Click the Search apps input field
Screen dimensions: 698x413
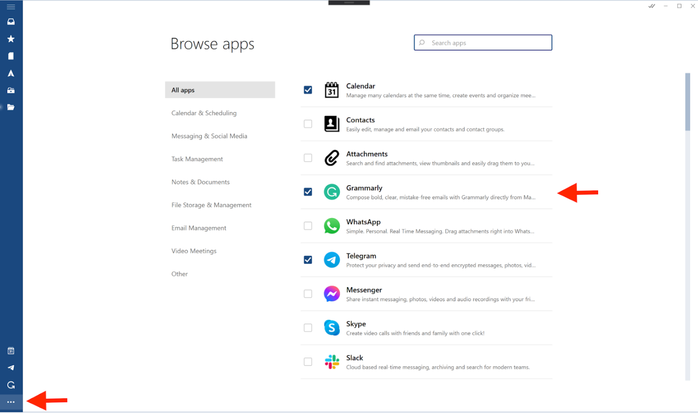483,42
